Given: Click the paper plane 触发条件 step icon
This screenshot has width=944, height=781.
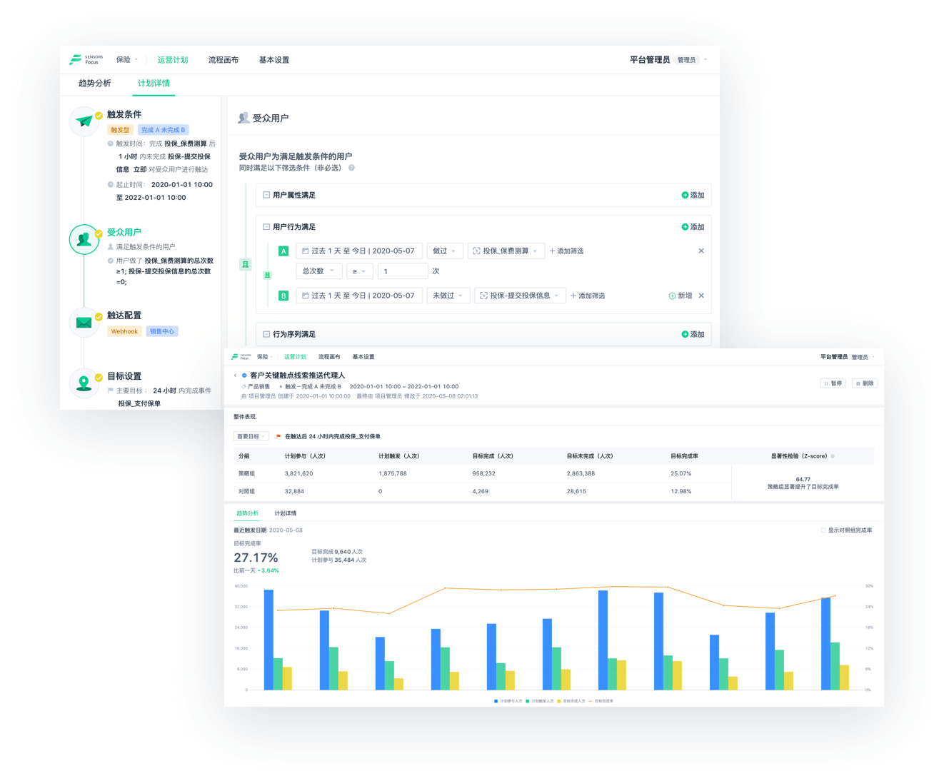Looking at the screenshot, I should pos(84,121).
